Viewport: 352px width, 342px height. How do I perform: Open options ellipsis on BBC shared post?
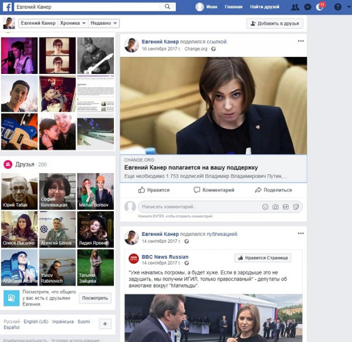[x=301, y=234]
